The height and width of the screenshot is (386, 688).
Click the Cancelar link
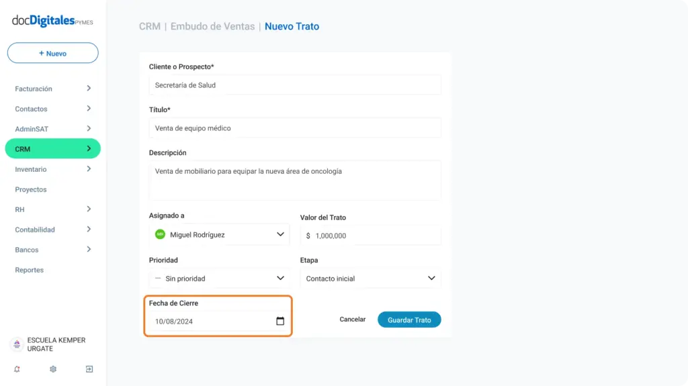click(x=352, y=320)
